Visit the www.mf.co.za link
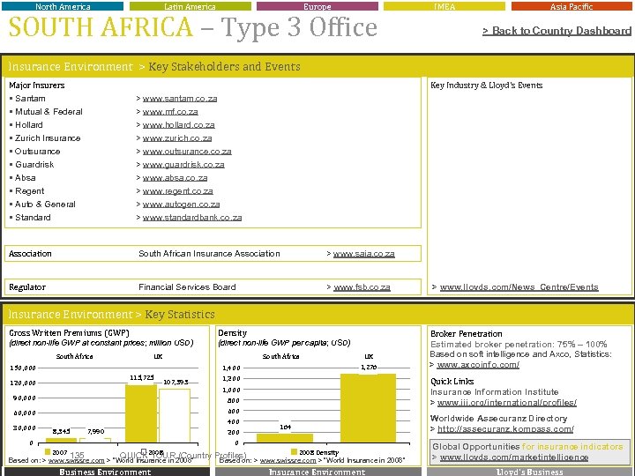635x476 pixels. [x=170, y=112]
